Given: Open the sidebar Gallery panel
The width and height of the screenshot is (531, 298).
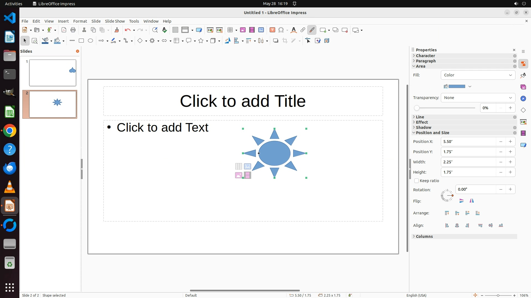Looking at the screenshot, I should [x=523, y=87].
